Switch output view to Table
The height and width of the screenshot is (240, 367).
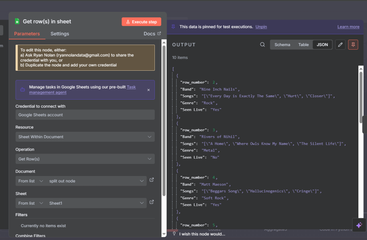[x=303, y=45]
